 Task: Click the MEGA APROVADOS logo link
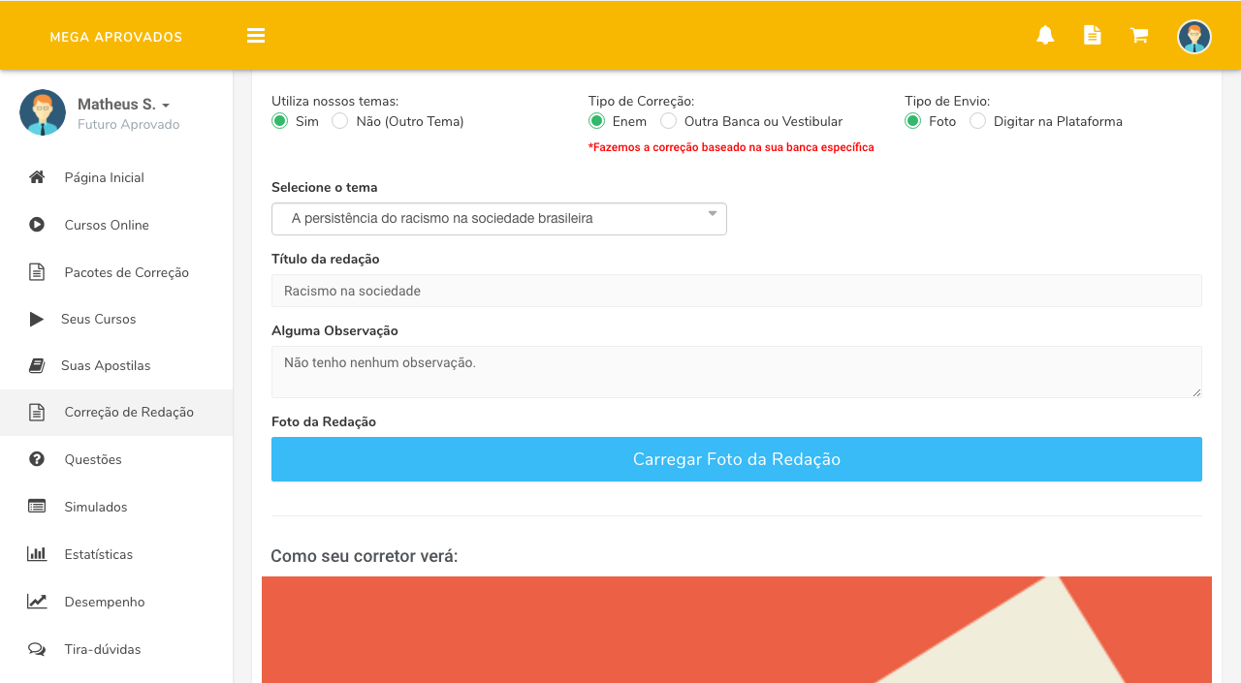[116, 37]
